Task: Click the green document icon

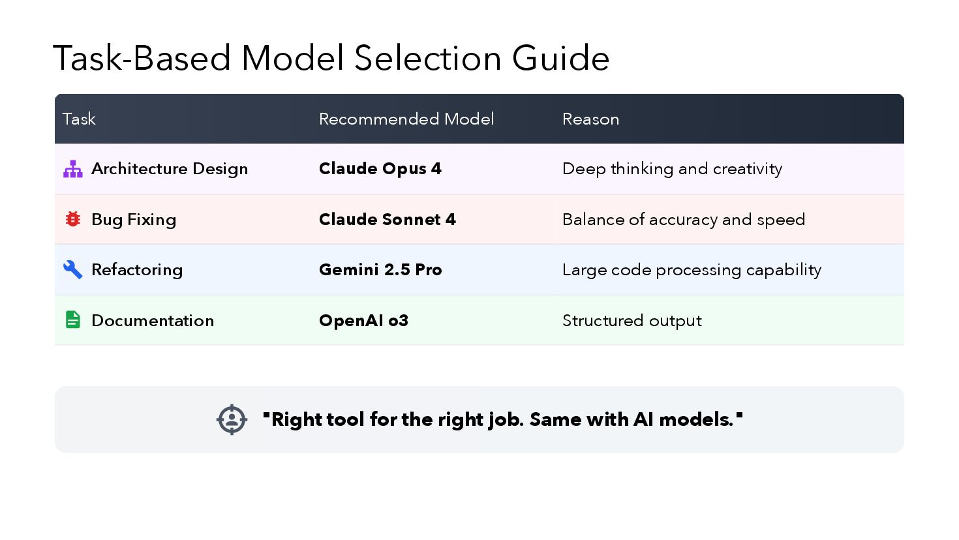Action: tap(72, 320)
